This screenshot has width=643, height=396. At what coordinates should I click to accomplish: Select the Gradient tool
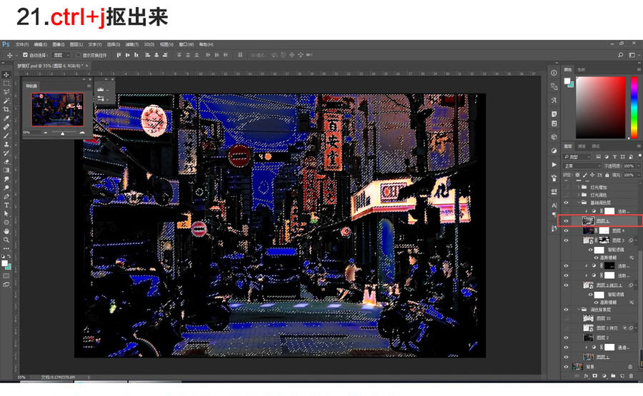point(6,171)
